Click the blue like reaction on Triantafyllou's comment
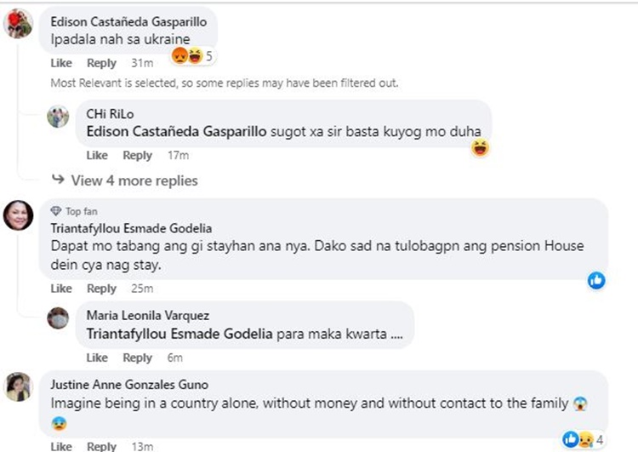Image resolution: width=638 pixels, height=452 pixels. (x=596, y=280)
